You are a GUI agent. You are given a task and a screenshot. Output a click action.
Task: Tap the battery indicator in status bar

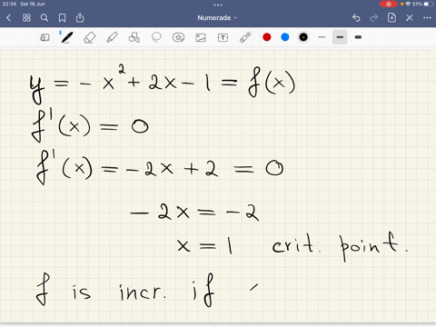point(428,4)
